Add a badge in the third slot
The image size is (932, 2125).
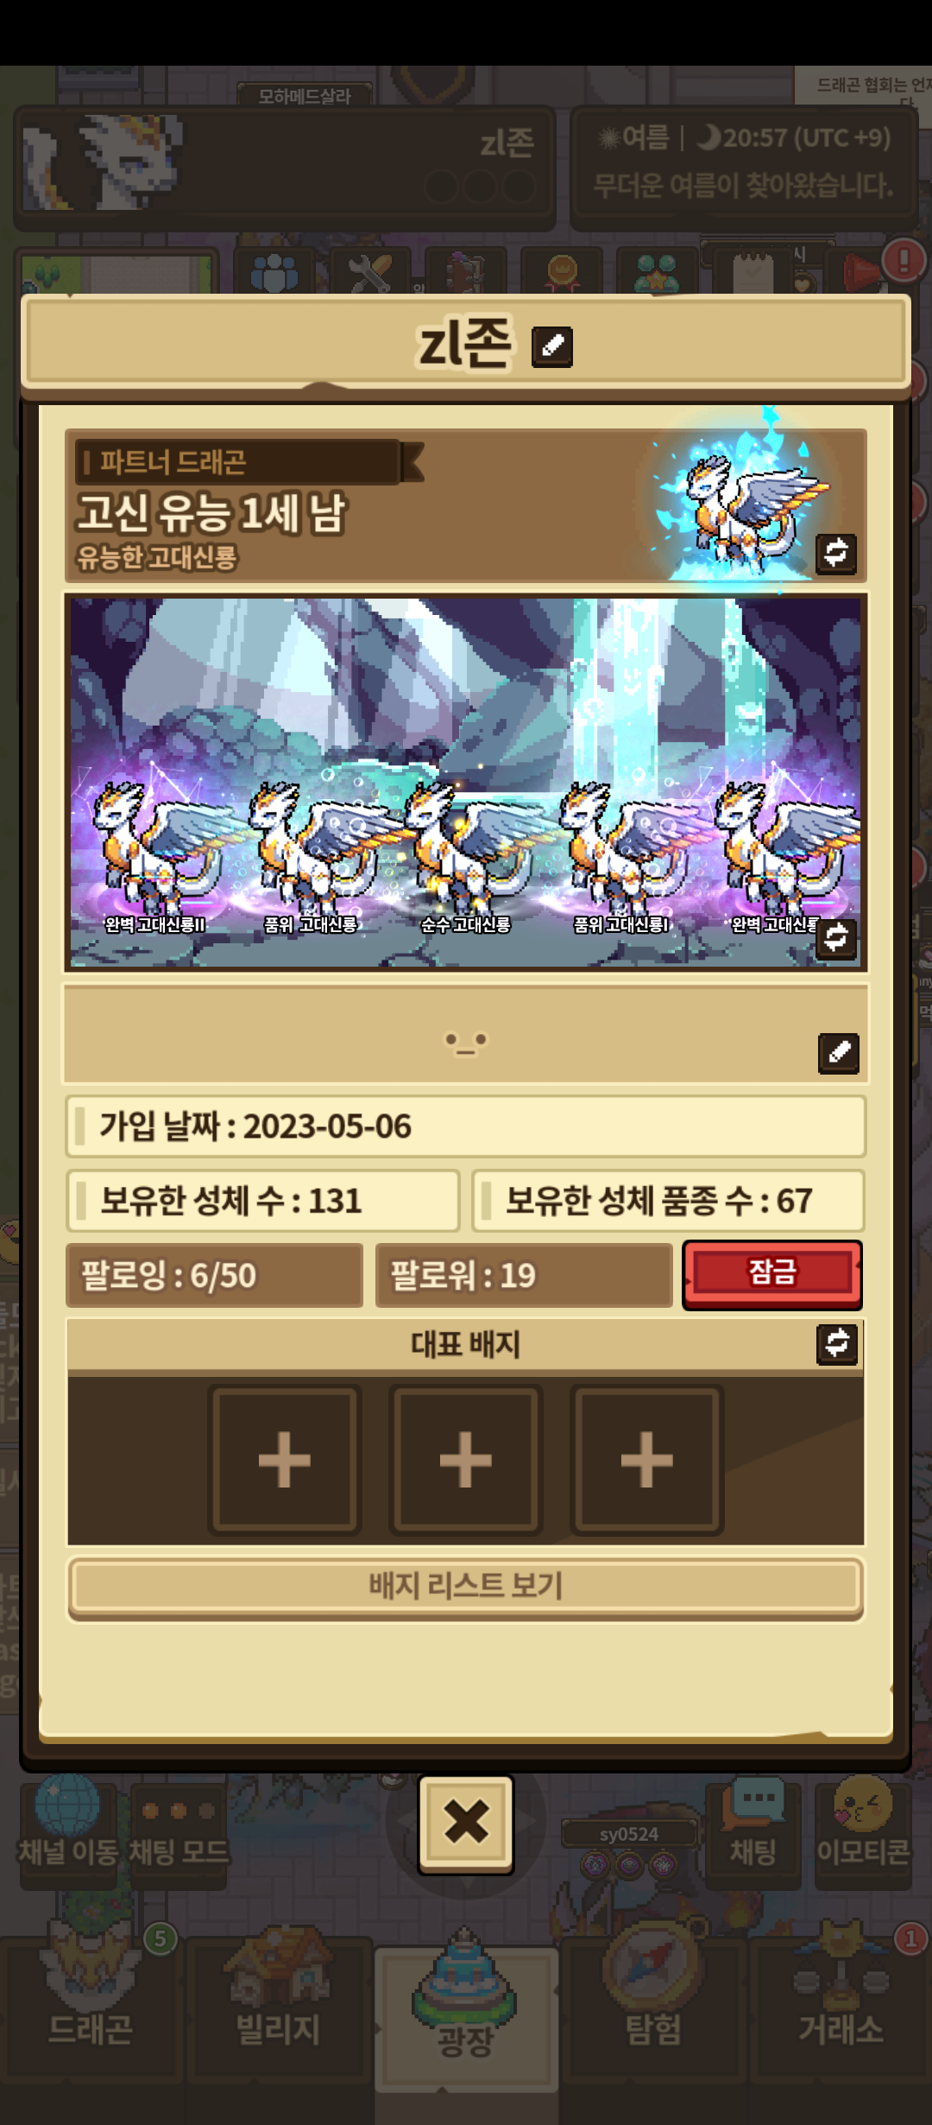647,1460
